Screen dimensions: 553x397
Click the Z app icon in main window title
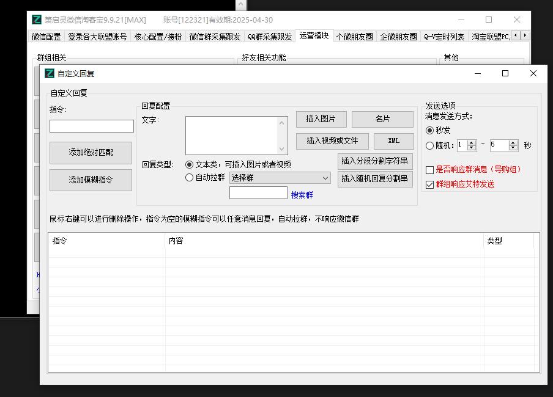pyautogui.click(x=36, y=20)
